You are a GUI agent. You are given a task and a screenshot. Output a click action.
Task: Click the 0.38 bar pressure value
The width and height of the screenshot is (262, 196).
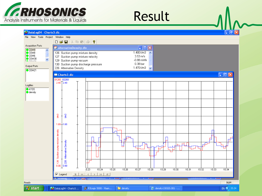(x=140, y=64)
